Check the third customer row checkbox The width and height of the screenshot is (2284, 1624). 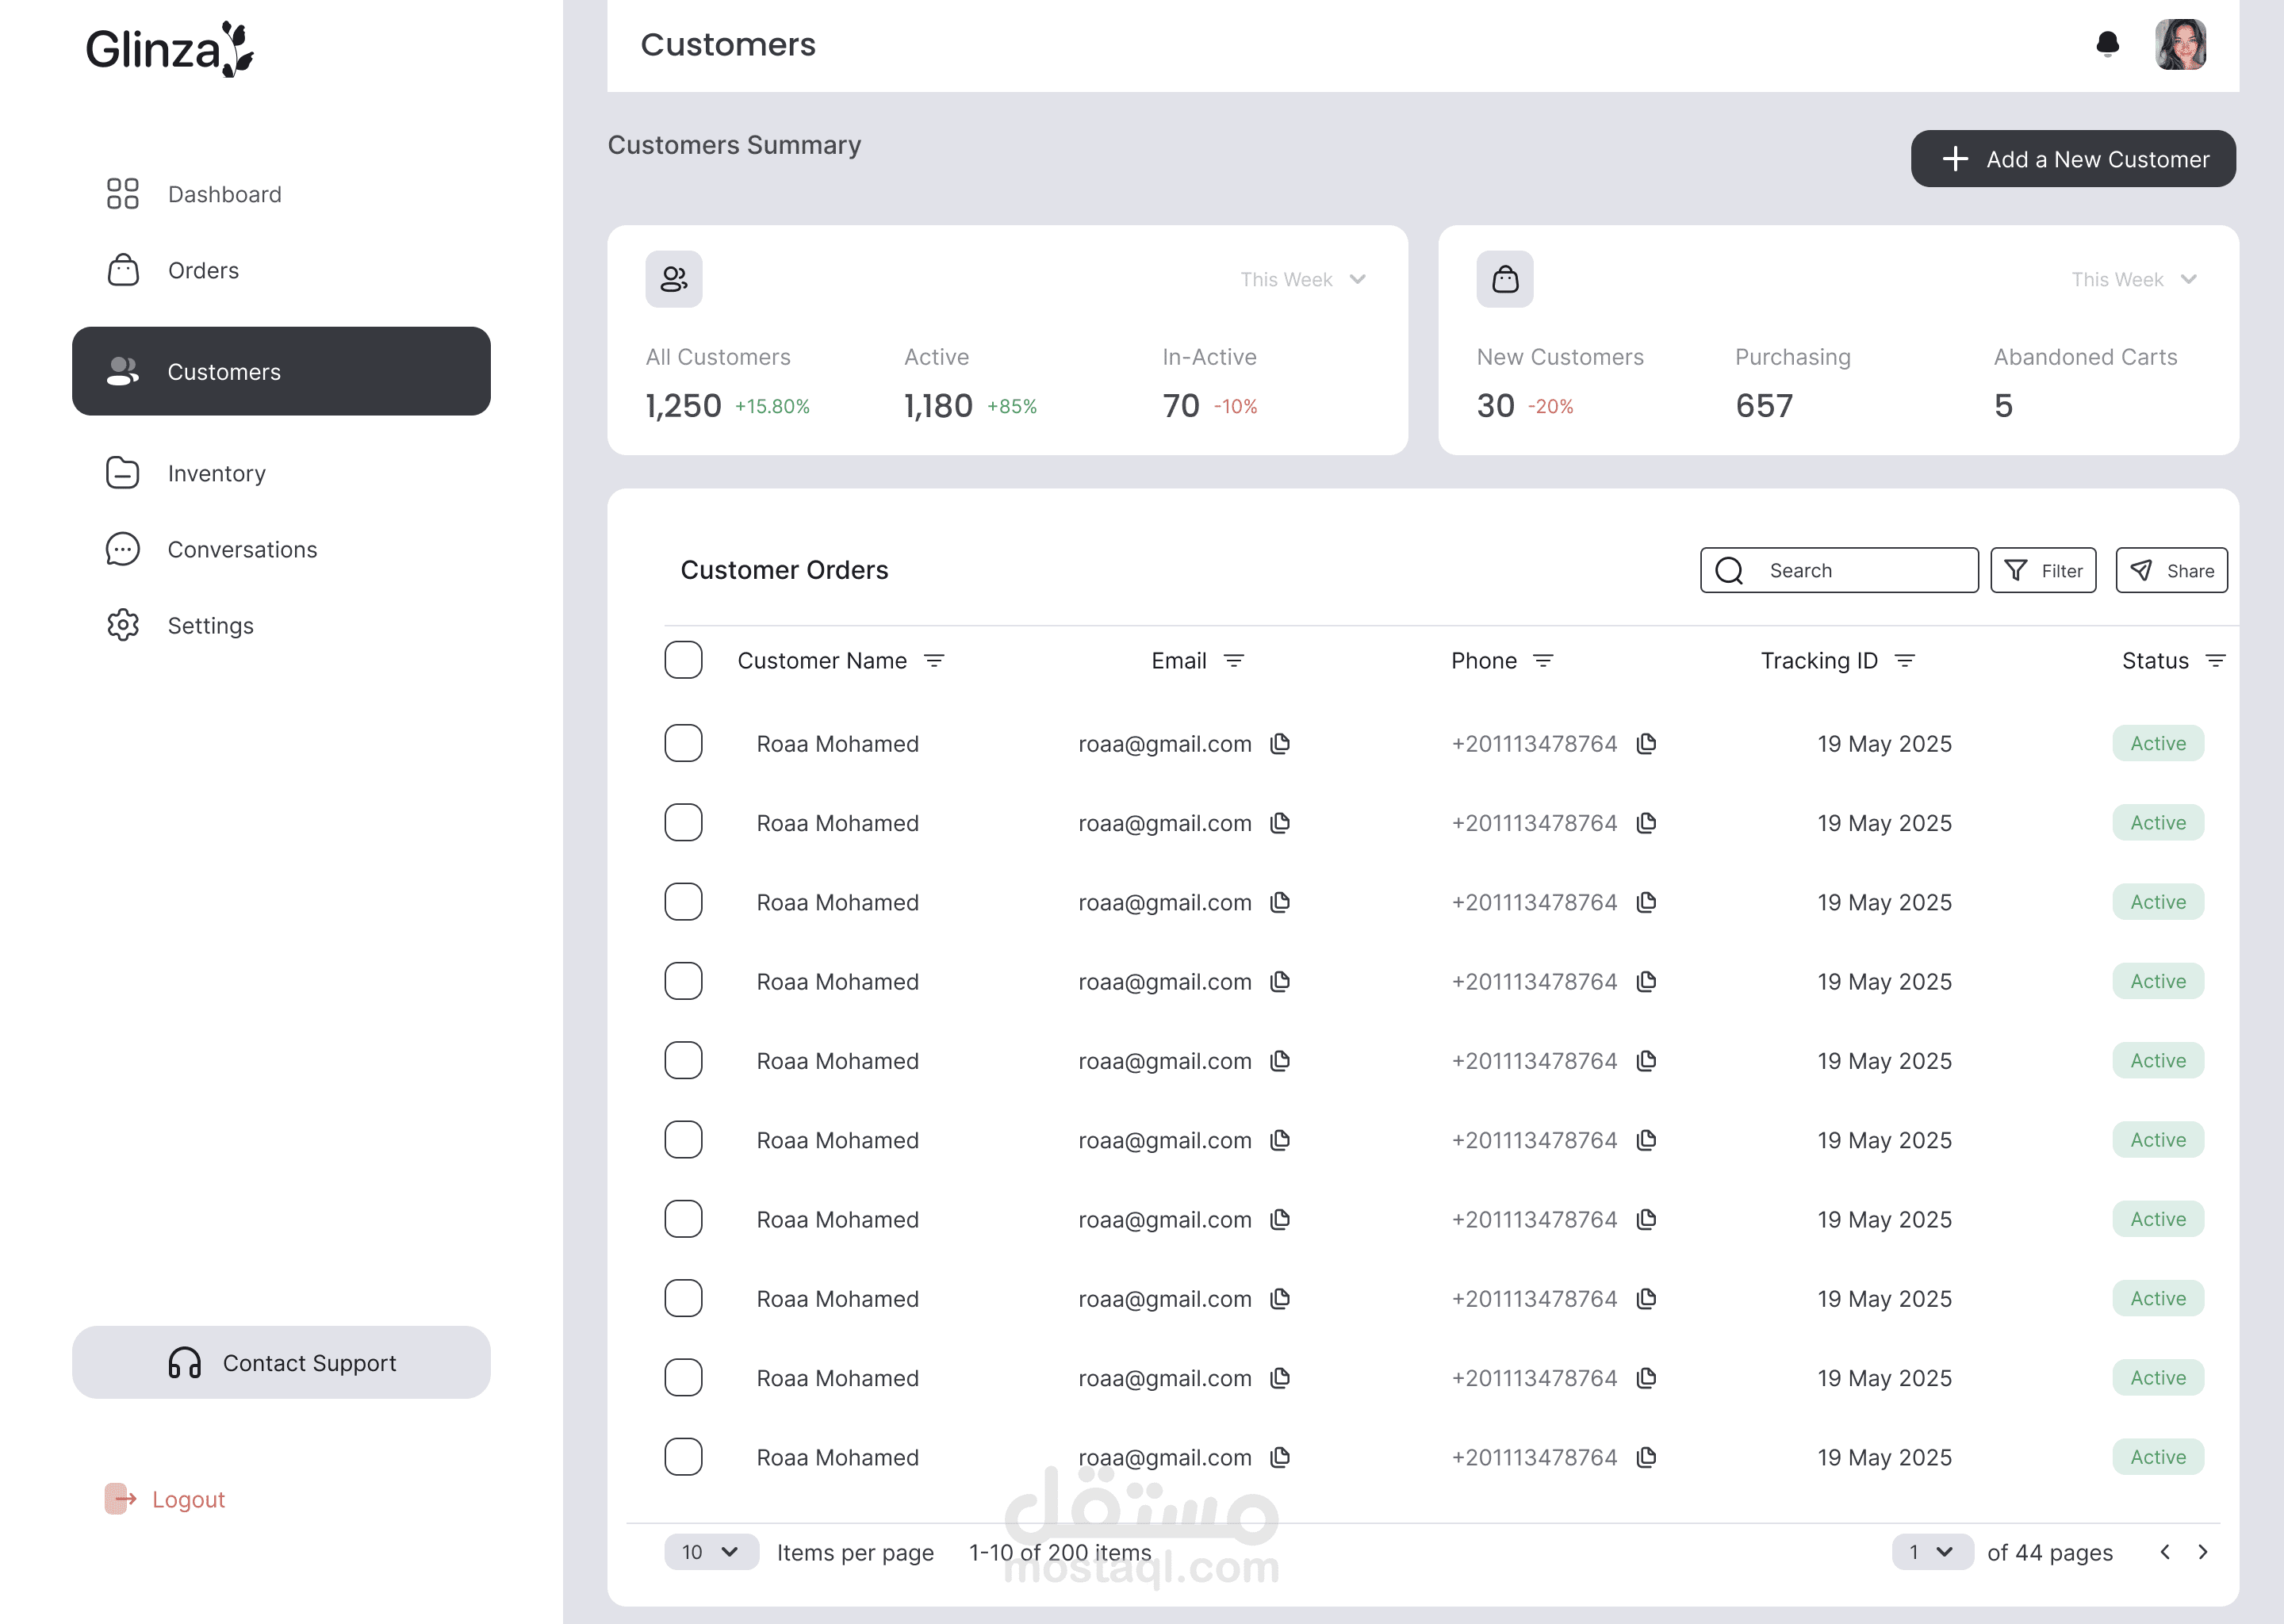(683, 902)
